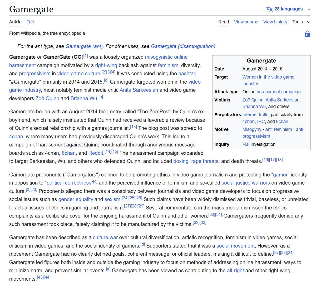Click View source
The width and height of the screenshot is (316, 288).
[x=246, y=22]
